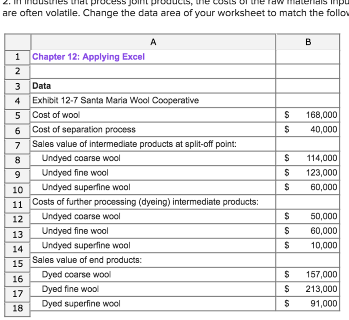Click the "Dyed coarse wool" cell
Viewport: 349px width, 320px height.
(x=153, y=275)
